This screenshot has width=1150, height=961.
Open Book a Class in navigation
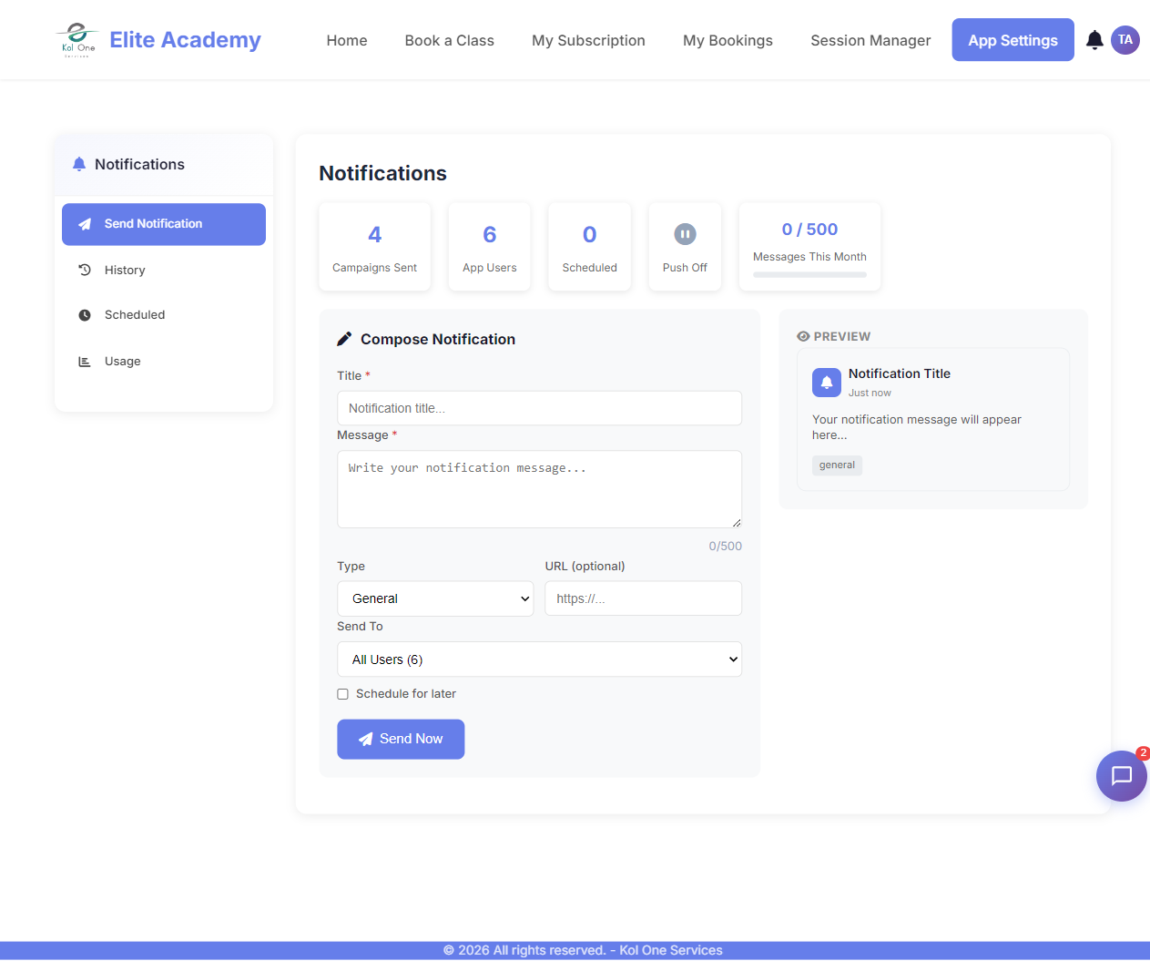tap(449, 41)
